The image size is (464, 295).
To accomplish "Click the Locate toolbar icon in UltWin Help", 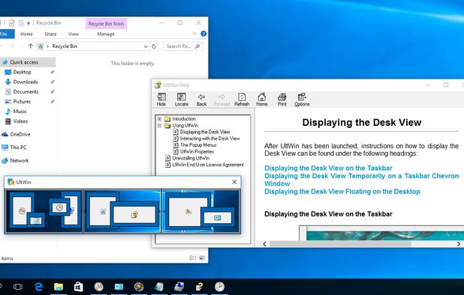I will [x=181, y=100].
